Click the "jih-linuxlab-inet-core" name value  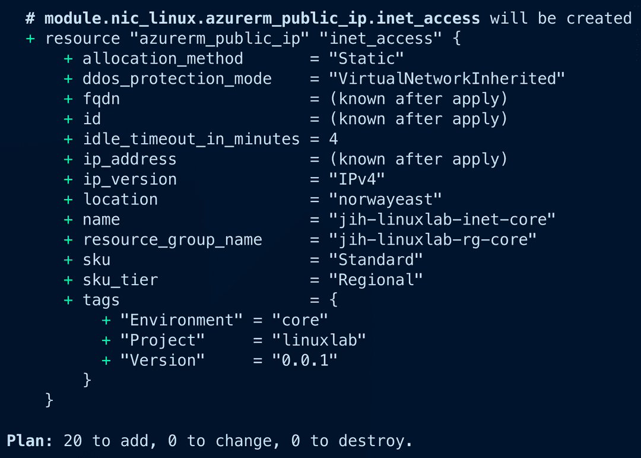coord(442,220)
